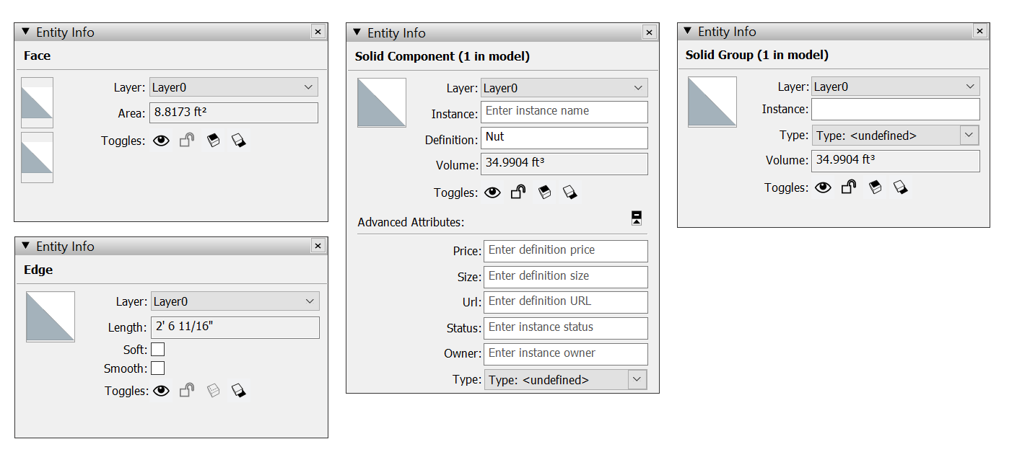
Task: Collapse Face Entity Info panel triangle
Action: [26, 32]
